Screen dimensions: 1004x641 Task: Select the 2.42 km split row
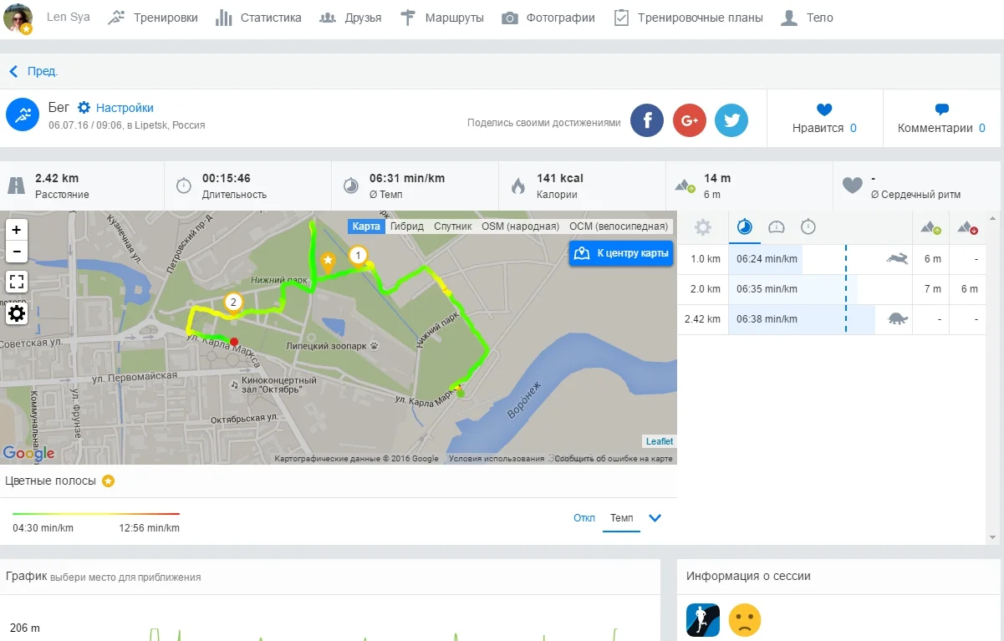pos(831,319)
